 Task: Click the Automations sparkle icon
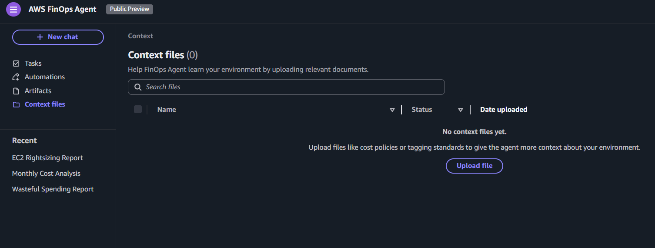[x=16, y=77]
